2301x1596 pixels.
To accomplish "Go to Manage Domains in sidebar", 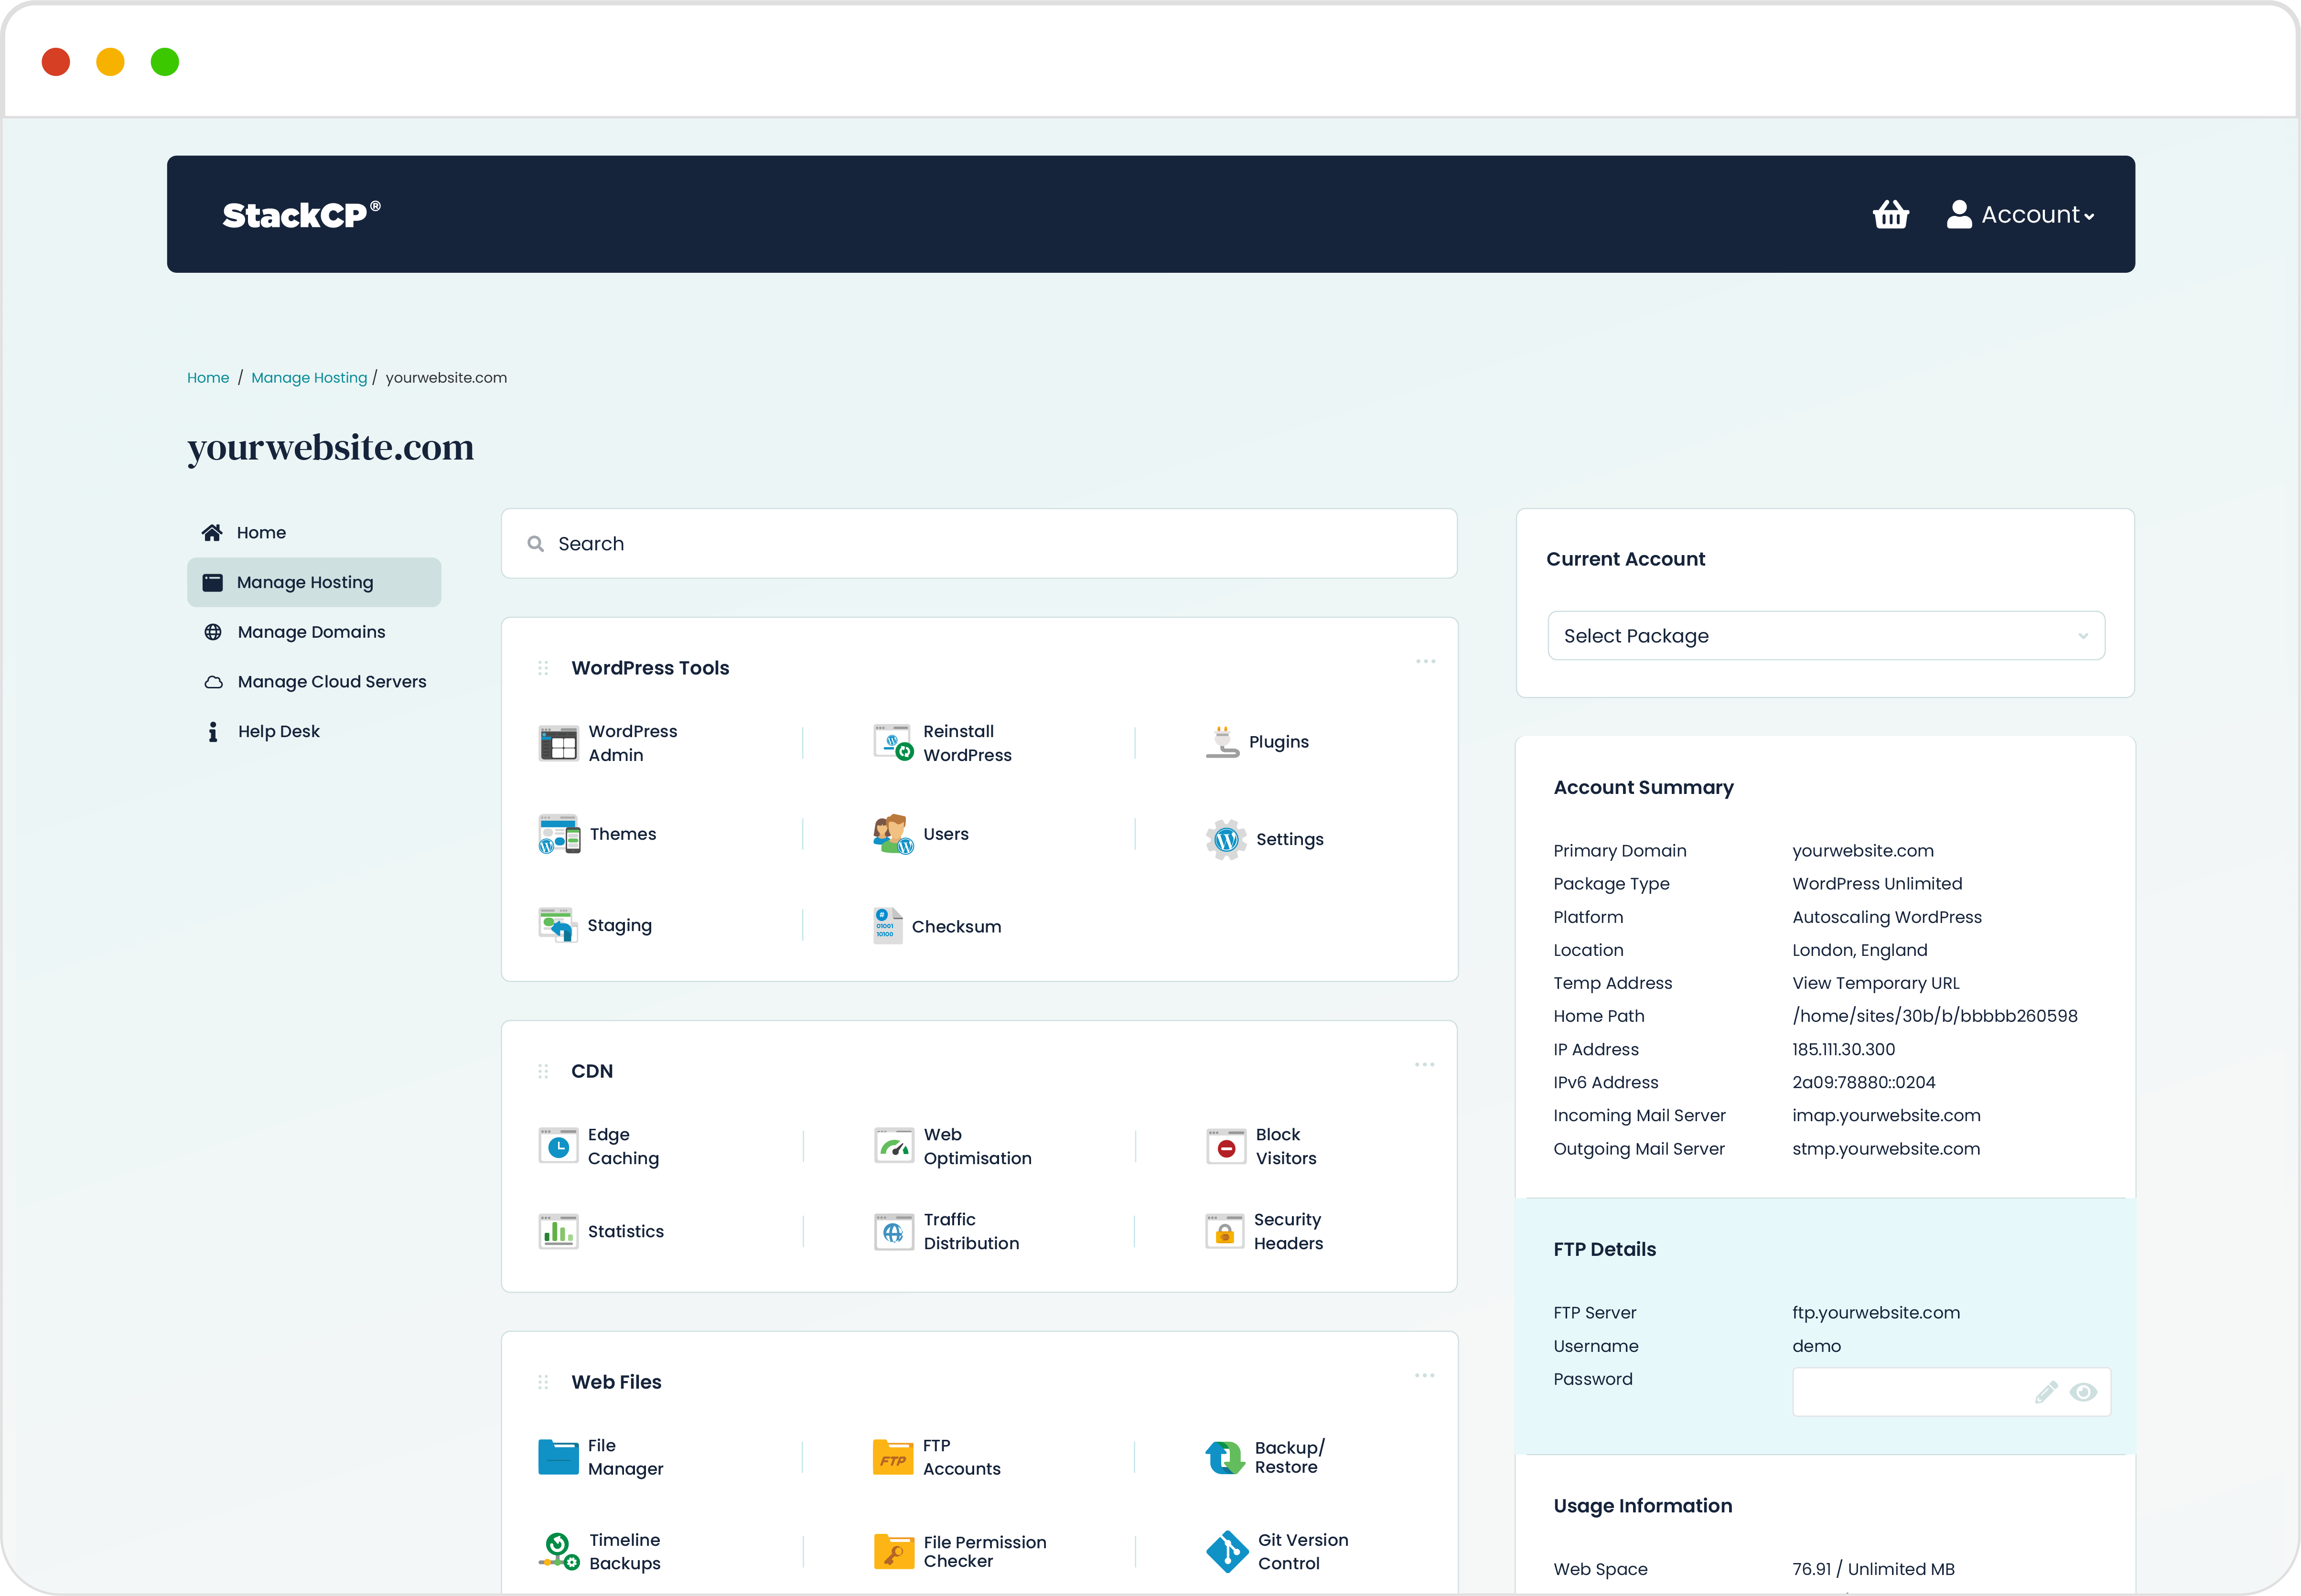I will click(311, 632).
